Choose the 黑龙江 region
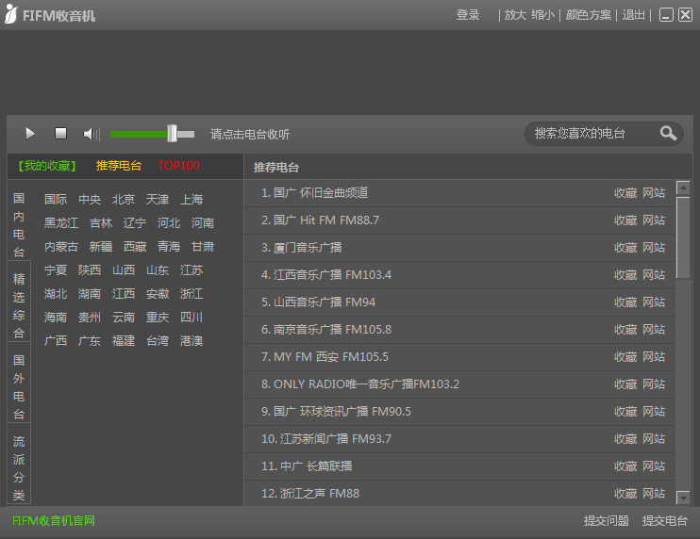Screen dimensions: 700x539 61,223
